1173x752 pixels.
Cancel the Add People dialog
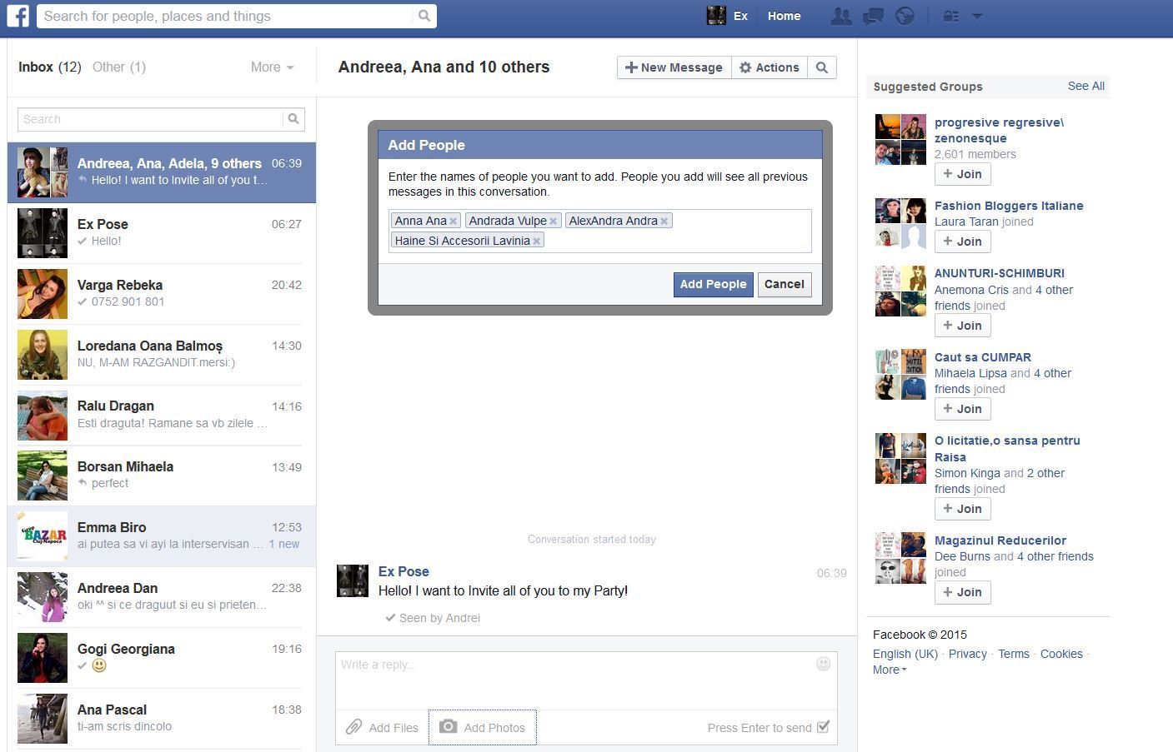(785, 284)
